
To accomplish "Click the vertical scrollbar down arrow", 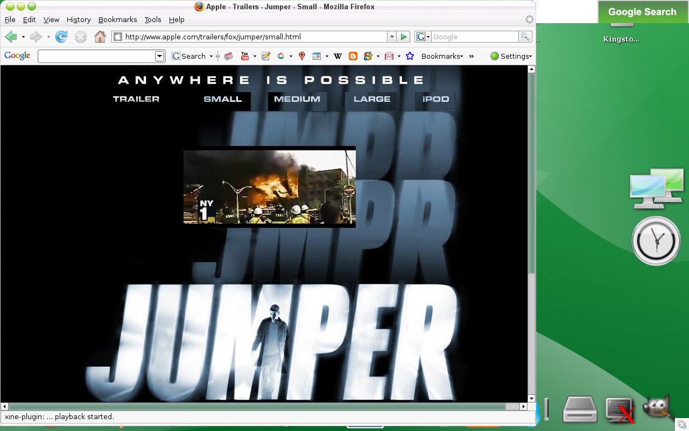I will (x=532, y=398).
